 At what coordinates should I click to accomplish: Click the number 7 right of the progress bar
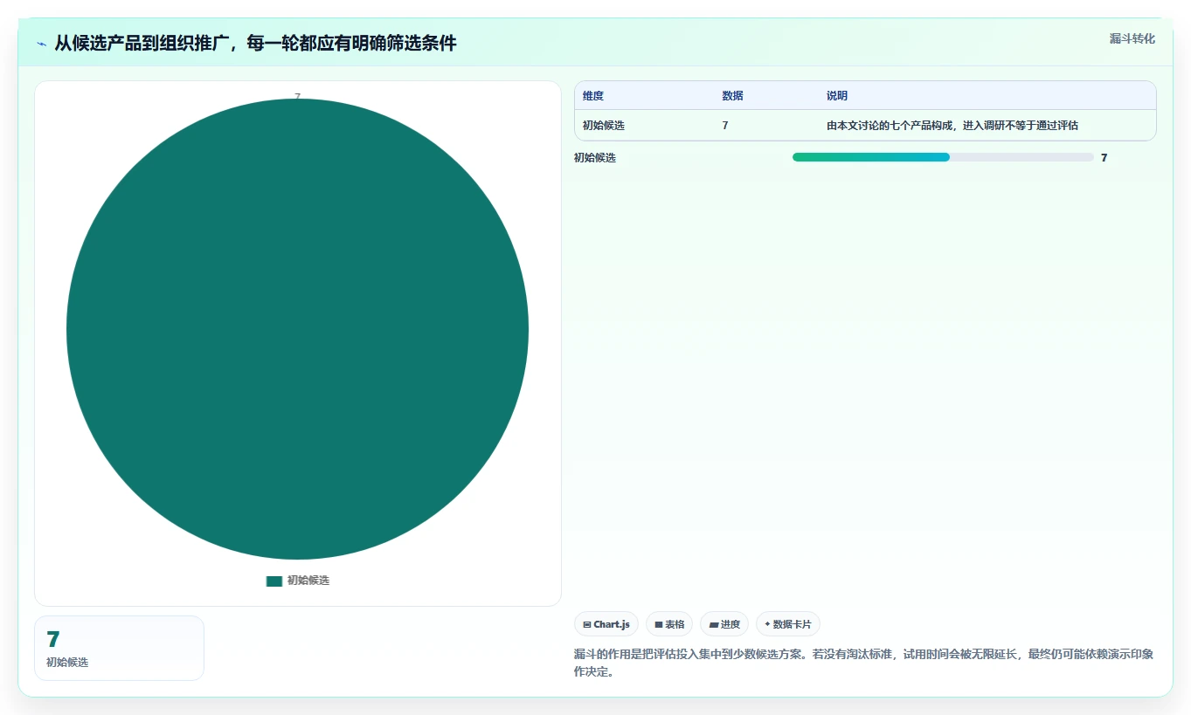(1104, 158)
